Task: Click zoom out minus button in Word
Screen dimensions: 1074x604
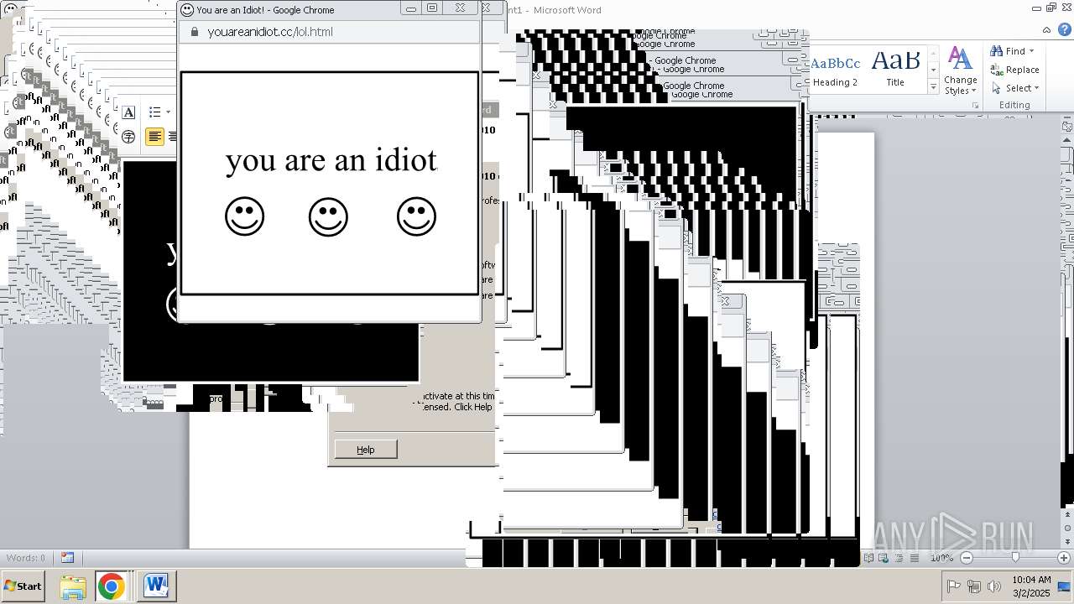Action: [x=967, y=558]
